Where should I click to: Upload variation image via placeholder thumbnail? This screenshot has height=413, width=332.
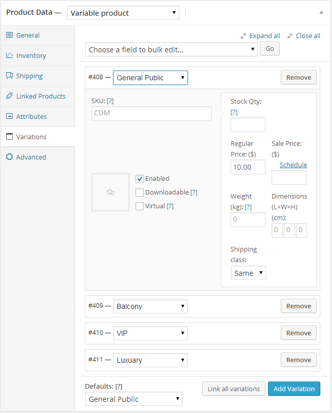pyautogui.click(x=110, y=193)
